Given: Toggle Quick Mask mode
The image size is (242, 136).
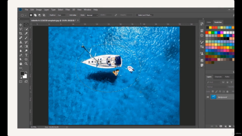Looking at the screenshot, I should (x=20, y=82).
